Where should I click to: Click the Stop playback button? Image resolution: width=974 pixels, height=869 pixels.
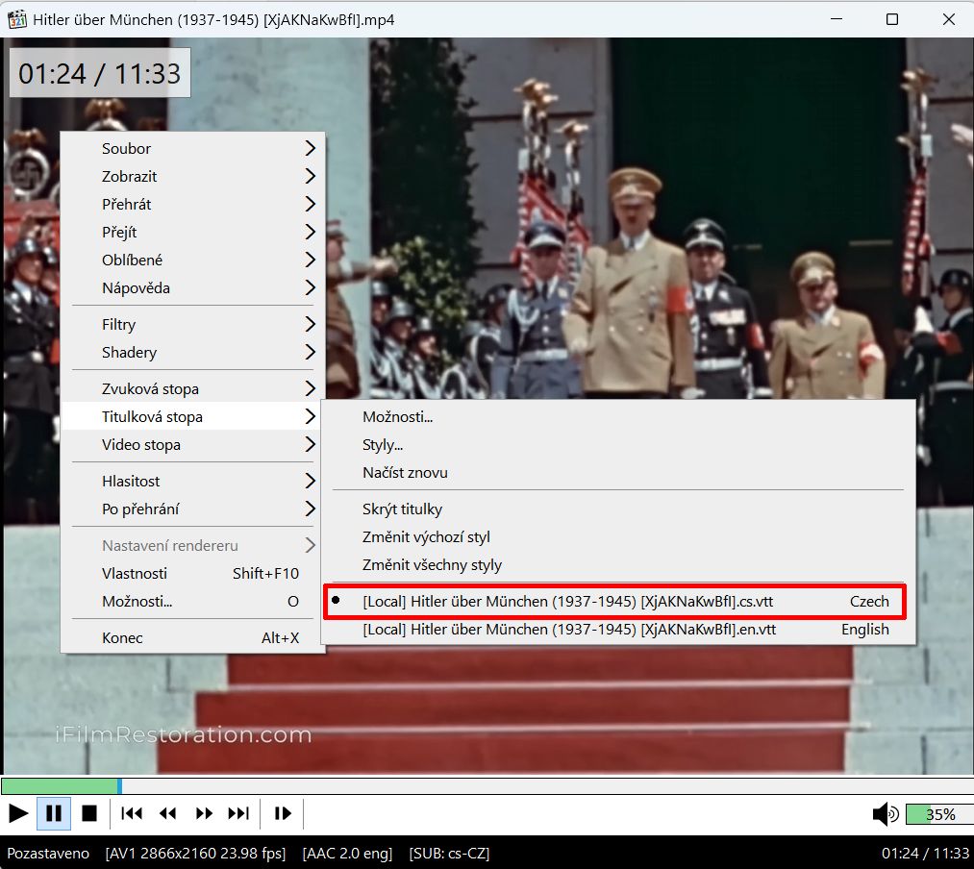[x=89, y=813]
